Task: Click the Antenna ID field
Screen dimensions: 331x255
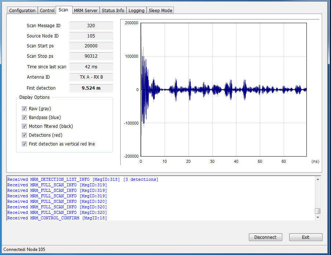Action: point(91,77)
